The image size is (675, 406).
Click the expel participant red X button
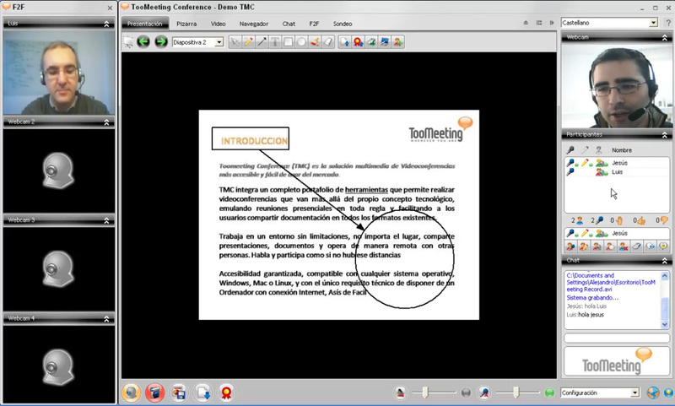pyautogui.click(x=624, y=246)
